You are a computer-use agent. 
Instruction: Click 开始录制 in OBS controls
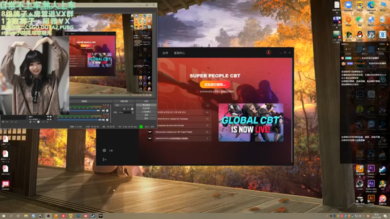tap(146, 108)
